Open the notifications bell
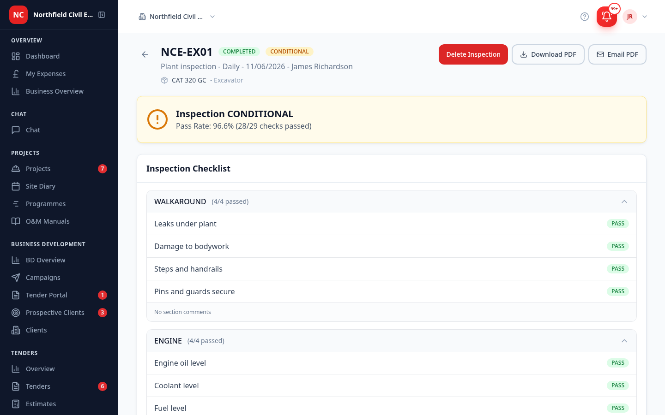 point(606,17)
